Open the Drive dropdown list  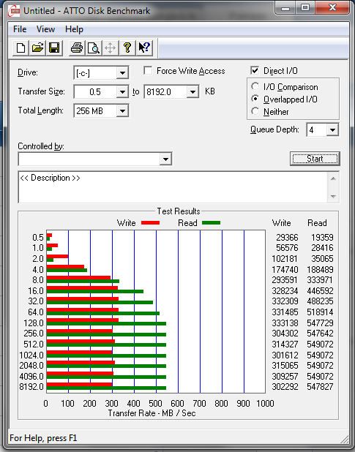click(122, 73)
